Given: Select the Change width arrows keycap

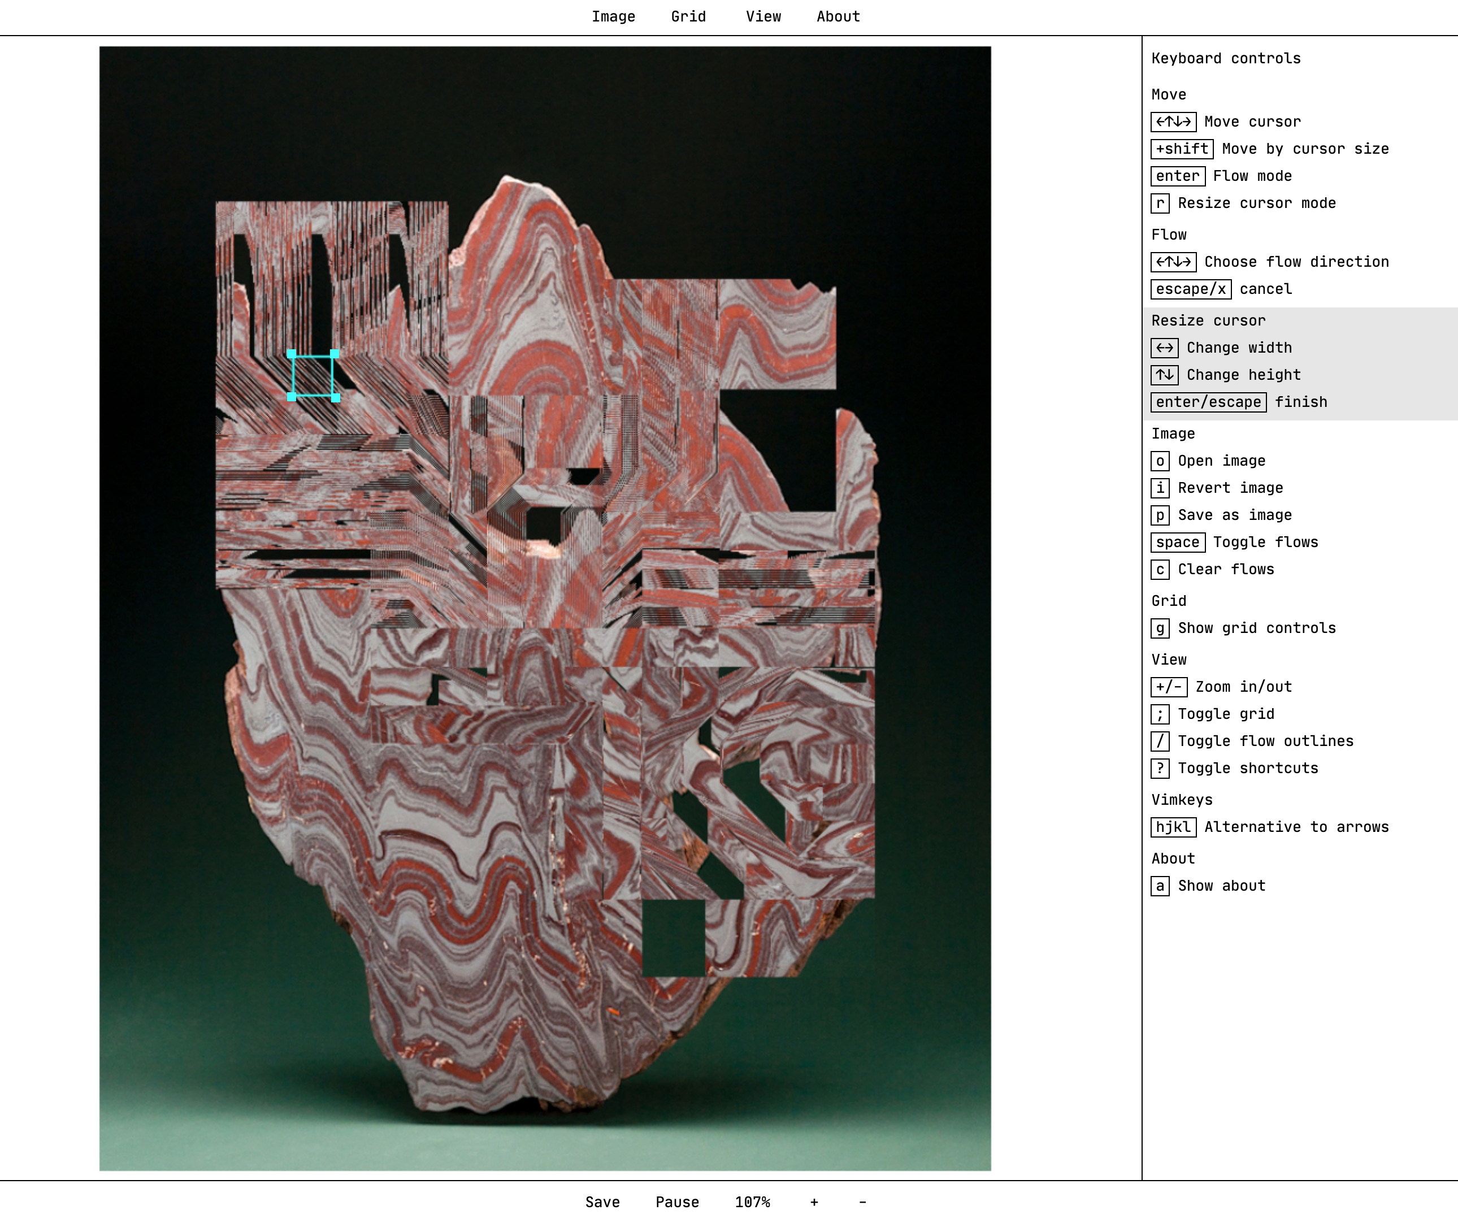Looking at the screenshot, I should [x=1164, y=347].
